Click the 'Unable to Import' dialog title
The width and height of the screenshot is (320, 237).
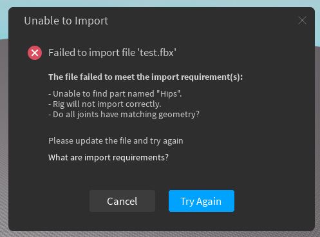point(66,21)
